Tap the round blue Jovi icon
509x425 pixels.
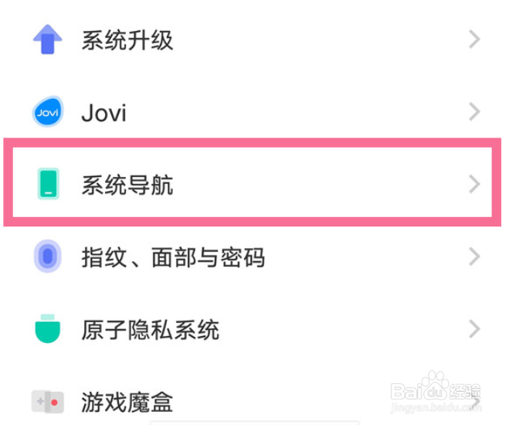pyautogui.click(x=48, y=112)
